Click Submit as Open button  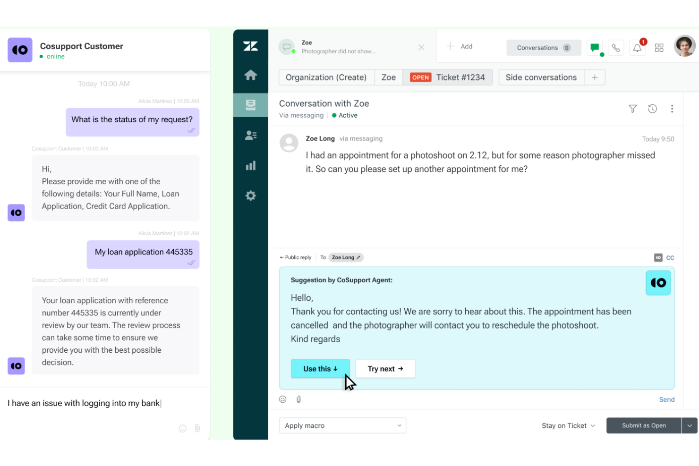(644, 425)
